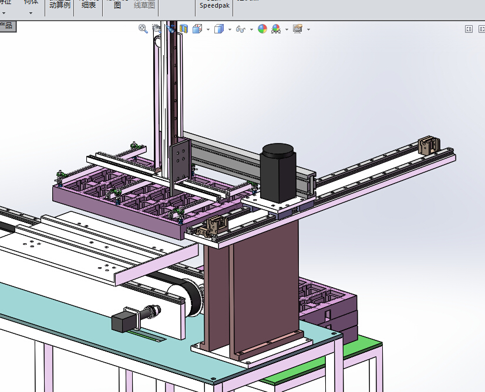Open the Apply Scene dropdown arrow

[287, 29]
